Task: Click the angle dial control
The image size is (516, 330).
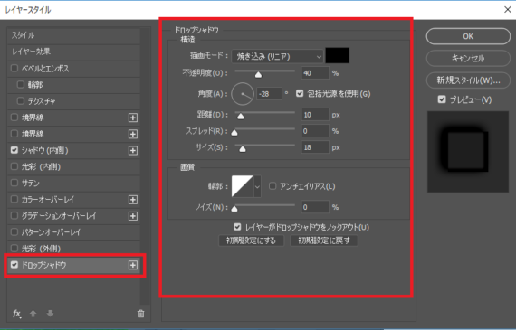Action: (x=243, y=94)
